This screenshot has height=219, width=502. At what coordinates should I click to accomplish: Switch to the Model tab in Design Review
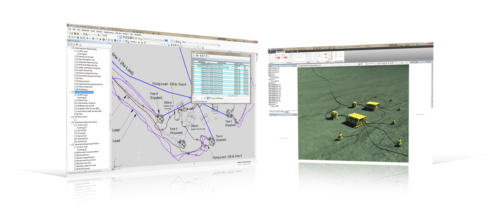click(287, 112)
